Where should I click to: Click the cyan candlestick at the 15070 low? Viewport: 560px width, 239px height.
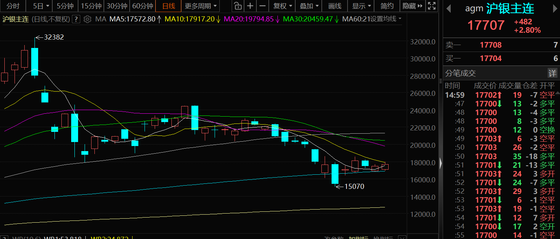click(x=335, y=174)
